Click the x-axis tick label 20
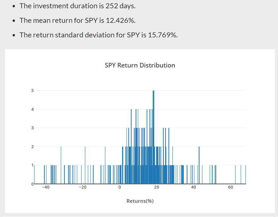This screenshot has width=278, height=217. tap(157, 187)
